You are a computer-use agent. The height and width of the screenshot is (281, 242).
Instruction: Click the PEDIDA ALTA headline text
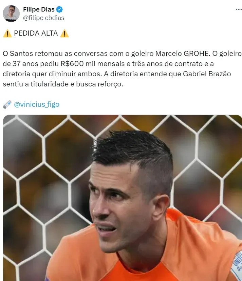pyautogui.click(x=36, y=33)
